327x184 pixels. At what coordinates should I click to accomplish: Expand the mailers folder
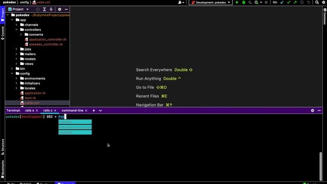pyautogui.click(x=16, y=54)
